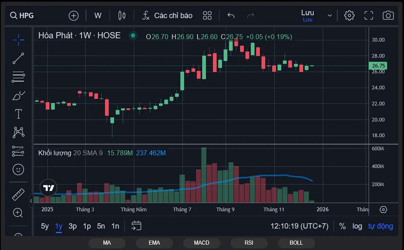The height and width of the screenshot is (250, 404).
Task: Open the Fibonacci retracement tool
Action: 18,77
